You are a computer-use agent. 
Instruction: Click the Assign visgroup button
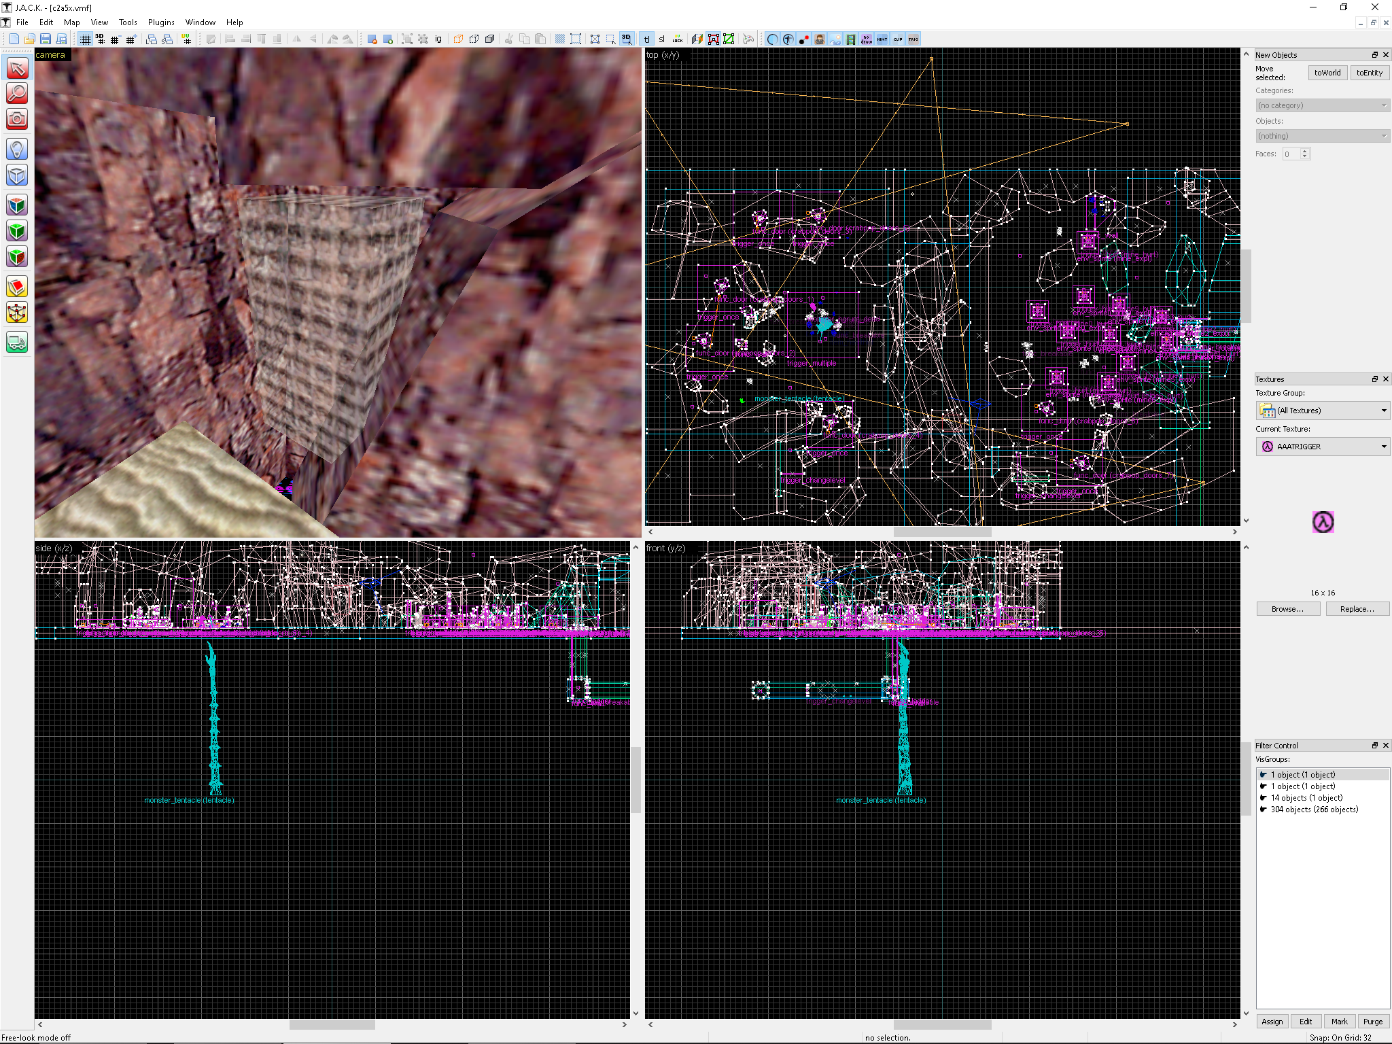[1272, 1022]
